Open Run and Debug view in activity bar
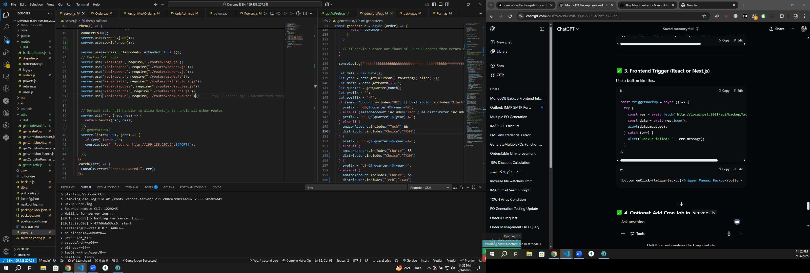The width and height of the screenshot is (810, 273). [x=6, y=52]
